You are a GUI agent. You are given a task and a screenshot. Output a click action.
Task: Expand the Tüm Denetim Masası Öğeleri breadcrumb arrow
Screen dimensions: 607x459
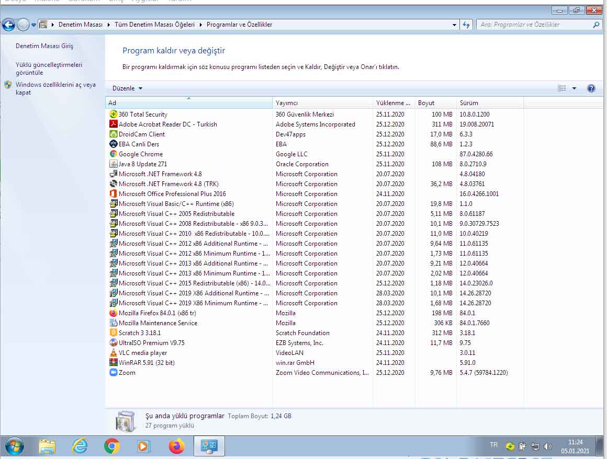200,25
